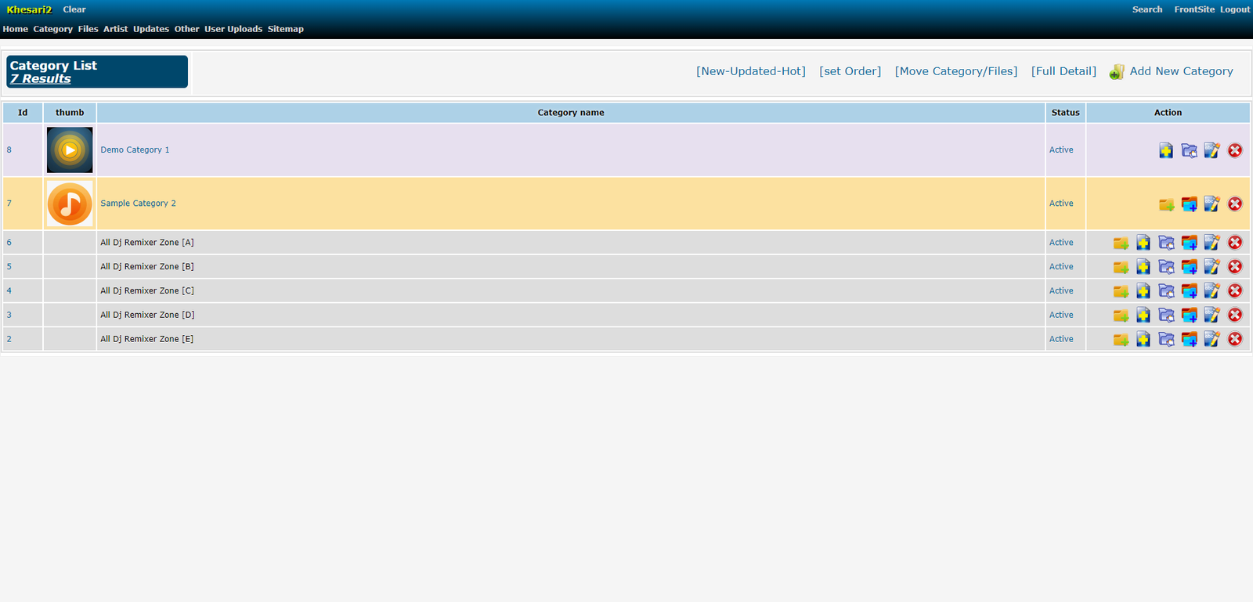
Task: Click blue file-plus icon for Remixer Zone [D]
Action: [x=1143, y=315]
